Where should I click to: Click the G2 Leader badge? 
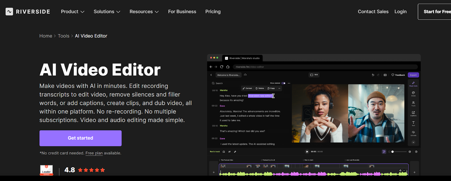(x=47, y=170)
